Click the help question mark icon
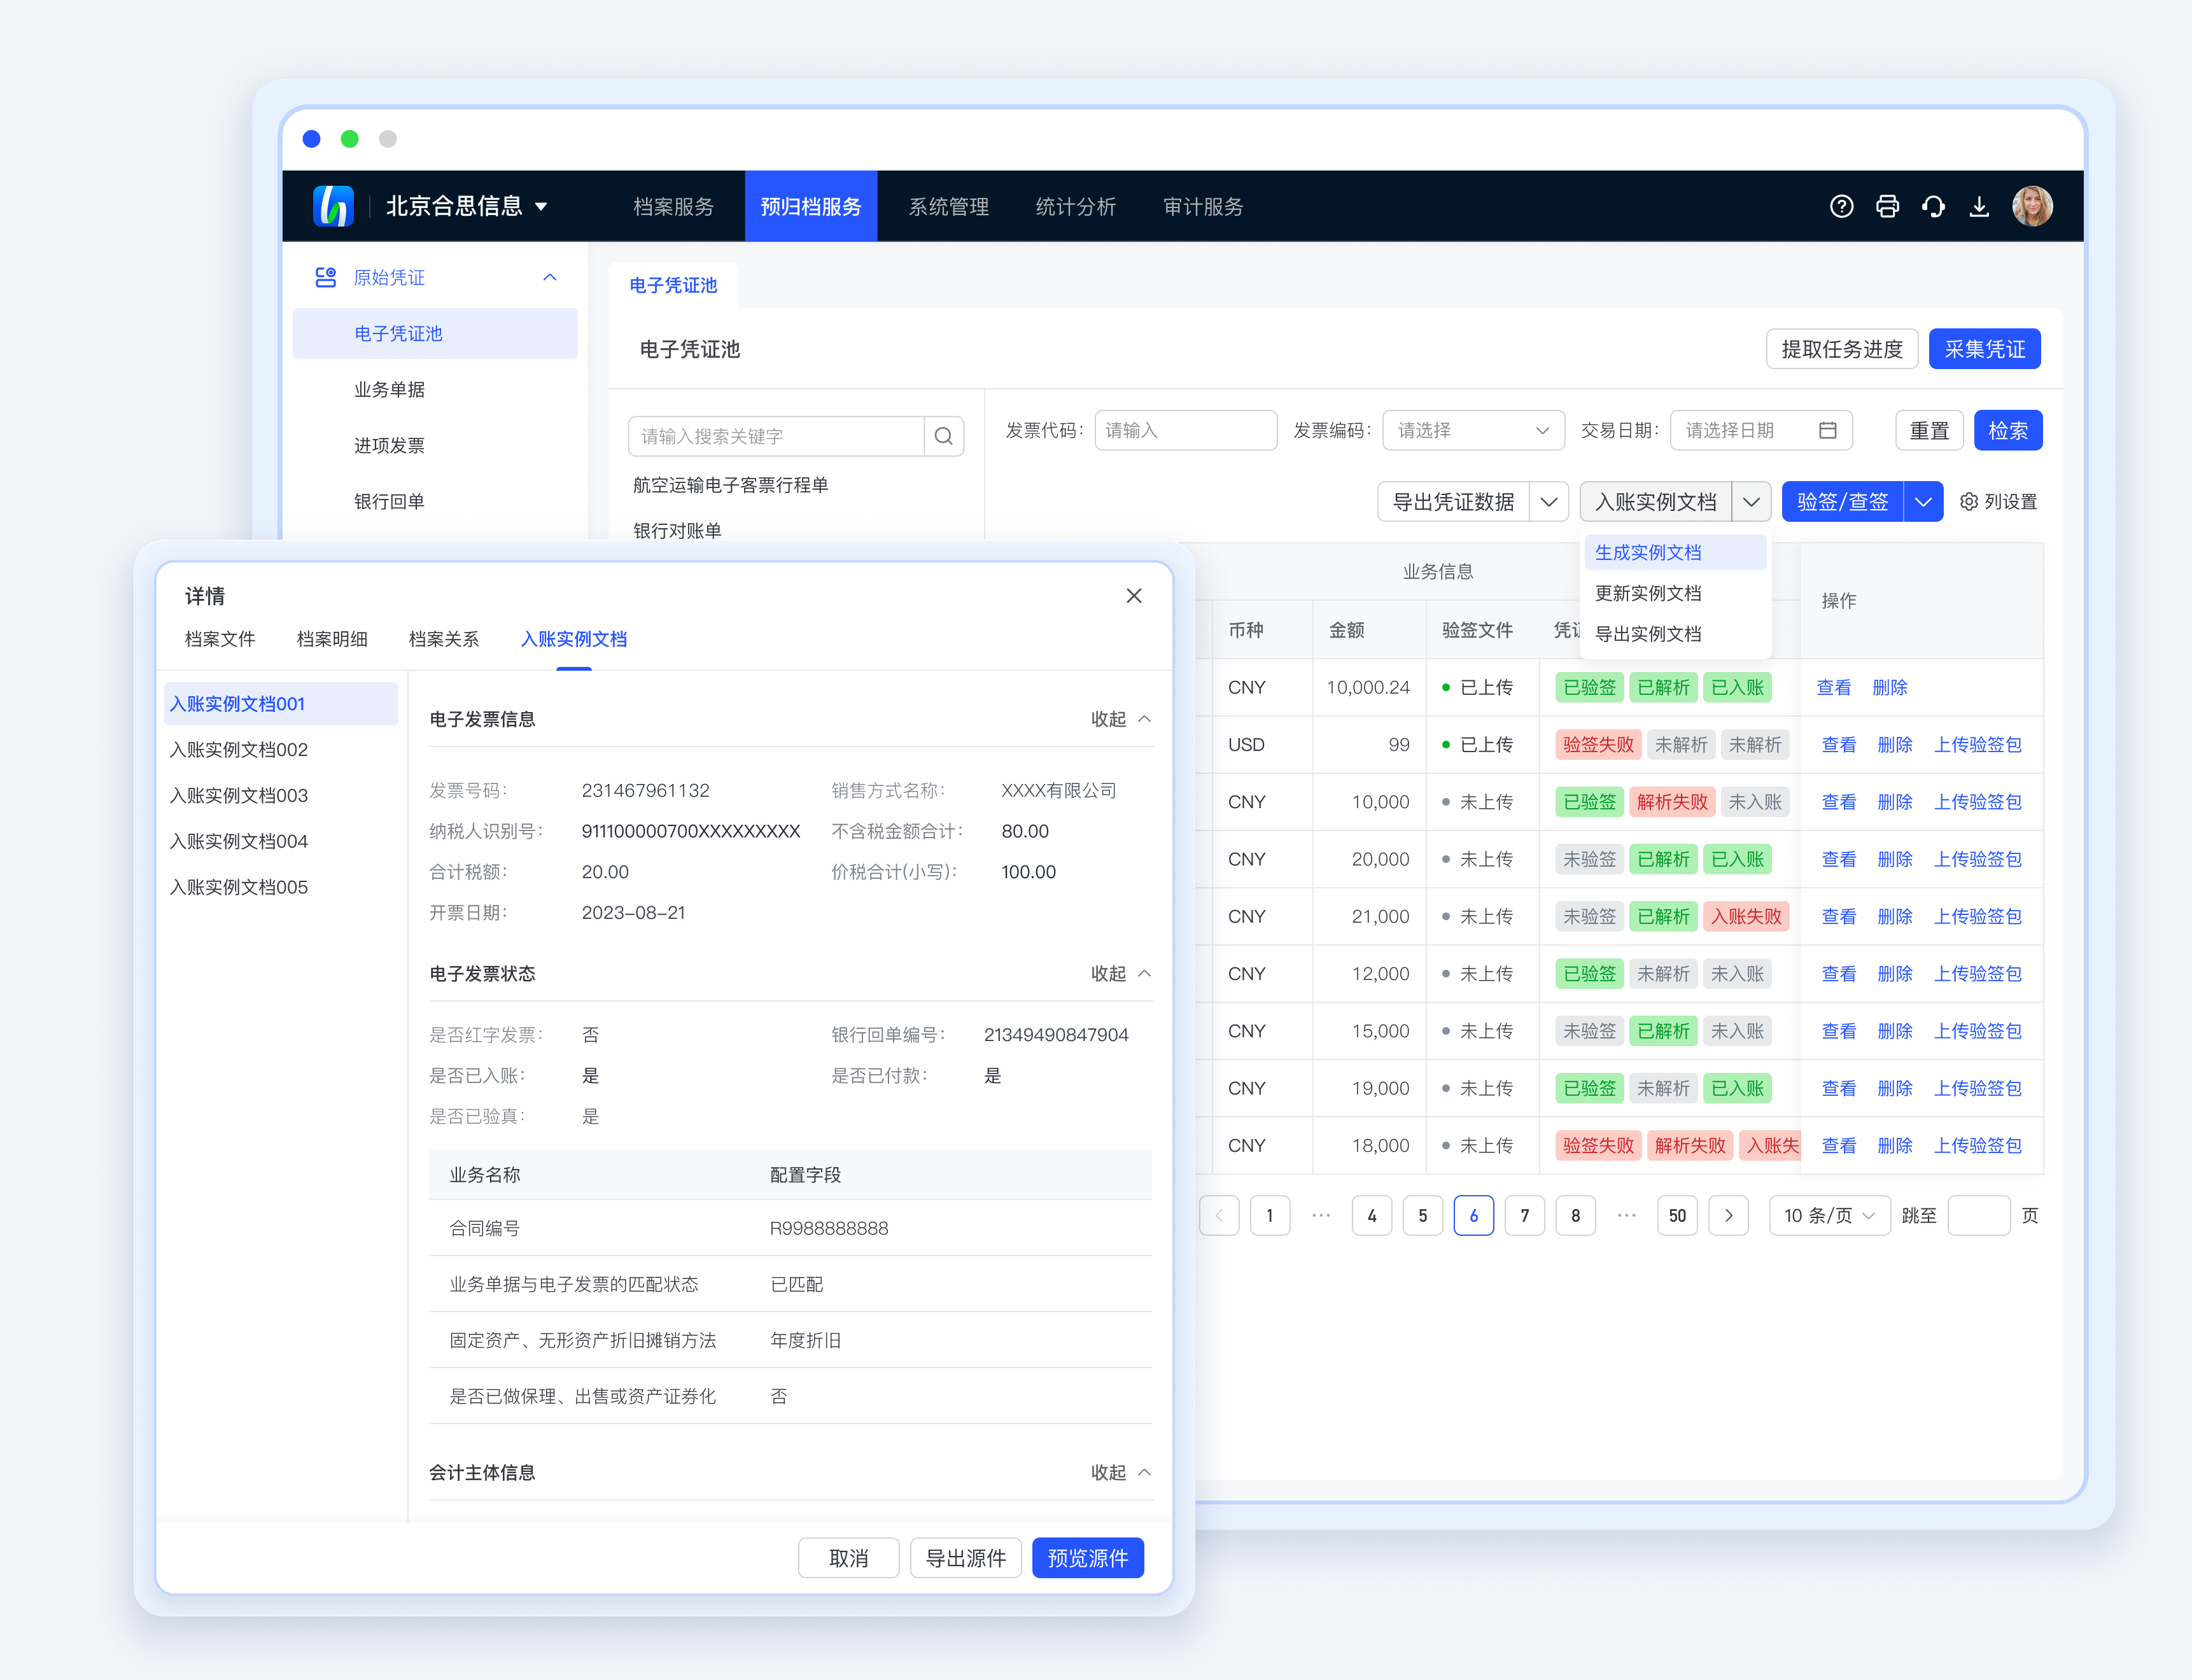This screenshot has height=1680, width=2192. pyautogui.click(x=1841, y=206)
